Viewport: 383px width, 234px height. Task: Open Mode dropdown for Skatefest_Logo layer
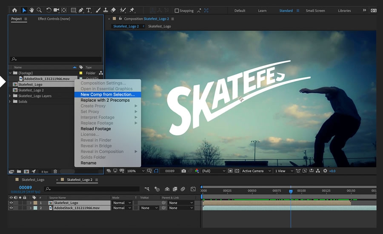(x=122, y=203)
